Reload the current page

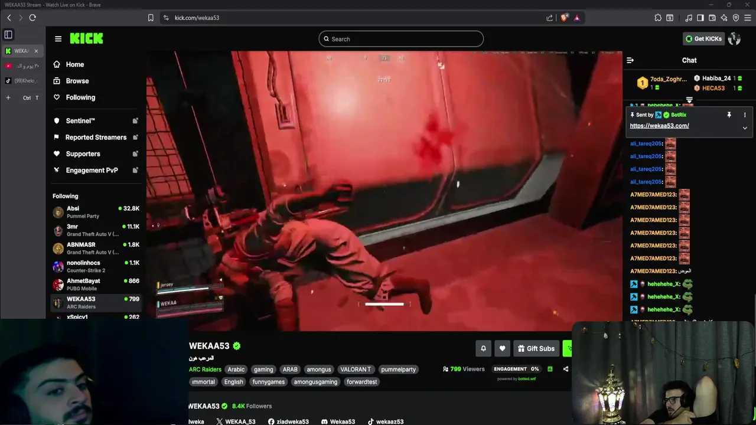[x=32, y=18]
